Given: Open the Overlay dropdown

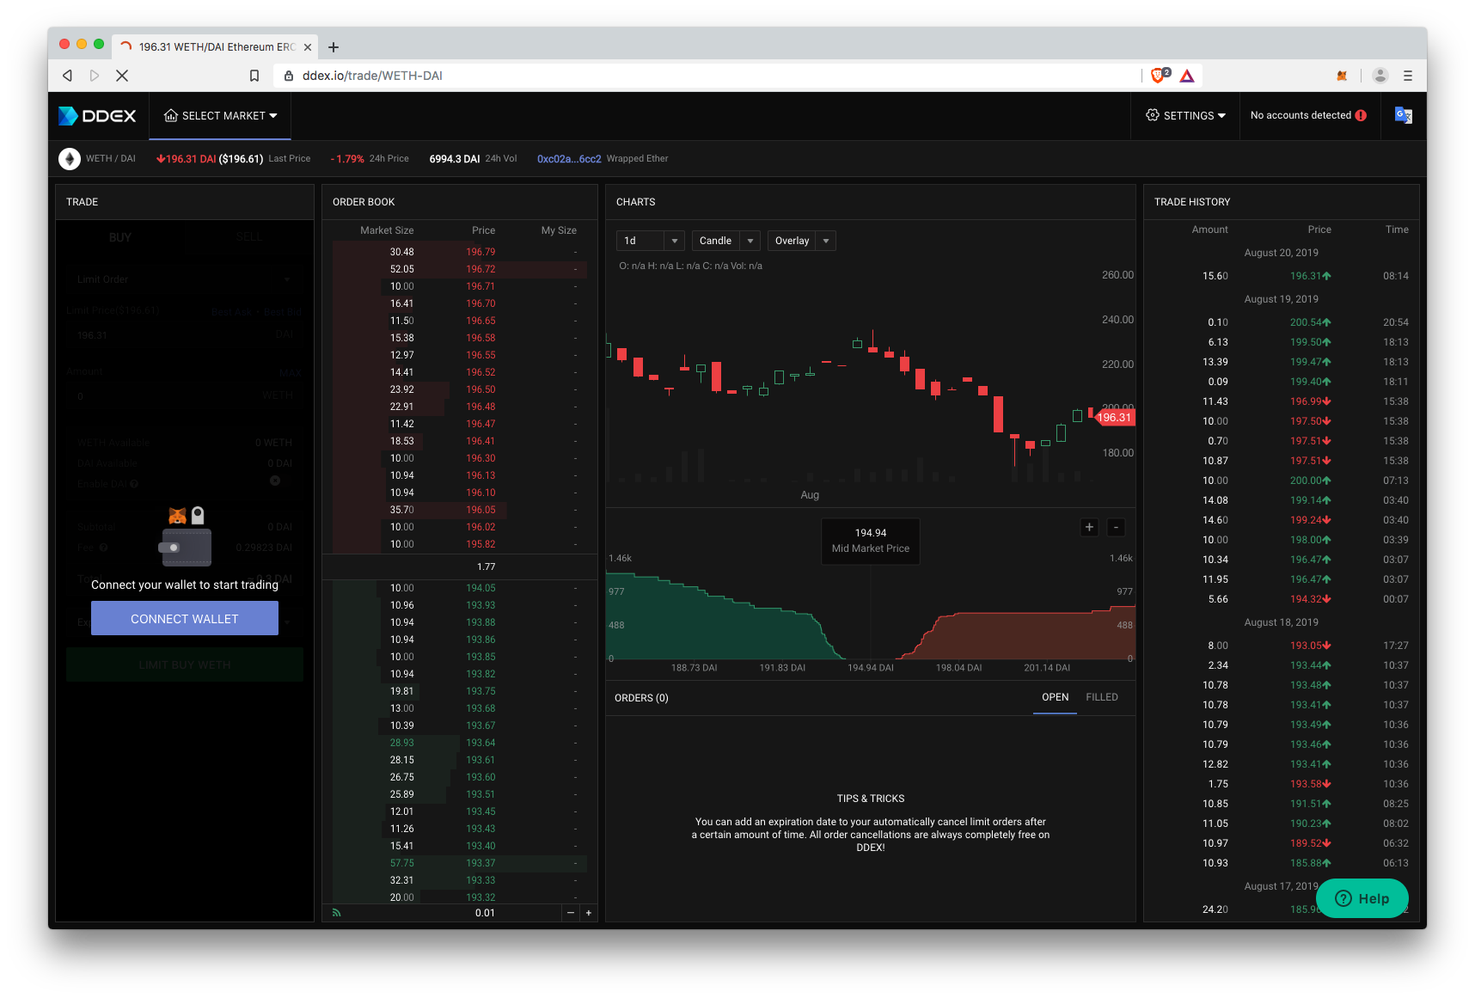Looking at the screenshot, I should (x=801, y=241).
